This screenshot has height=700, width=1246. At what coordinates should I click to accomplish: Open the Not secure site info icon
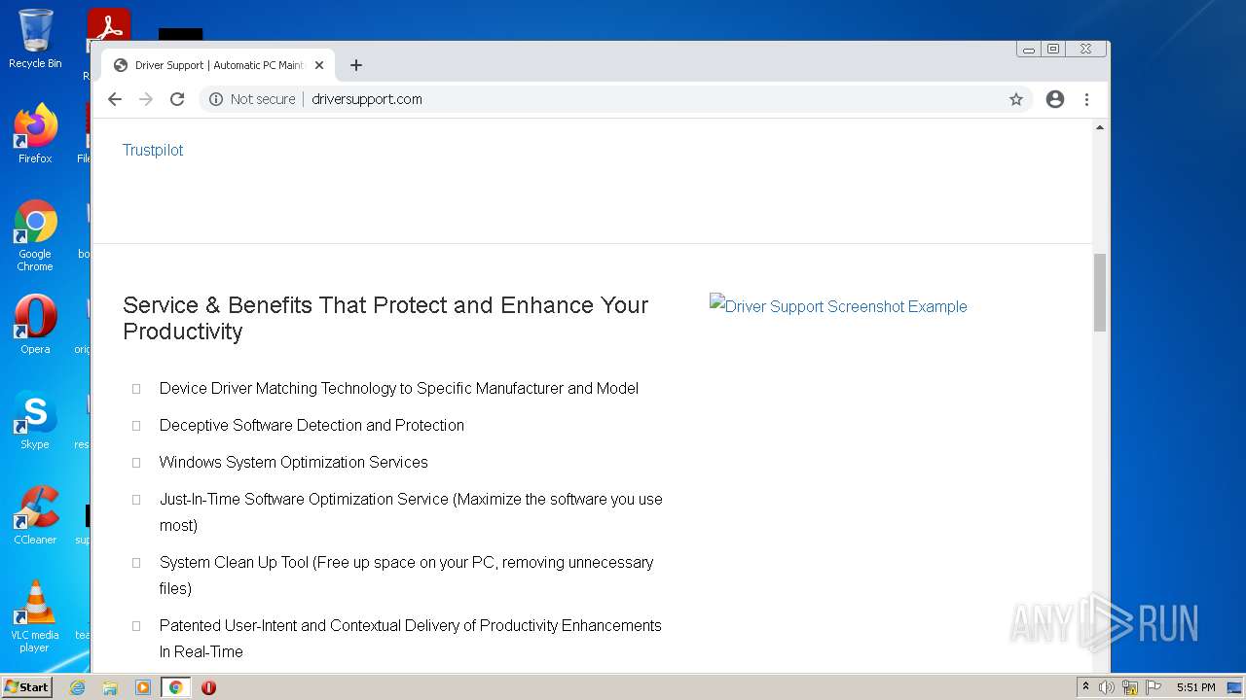[x=216, y=99]
